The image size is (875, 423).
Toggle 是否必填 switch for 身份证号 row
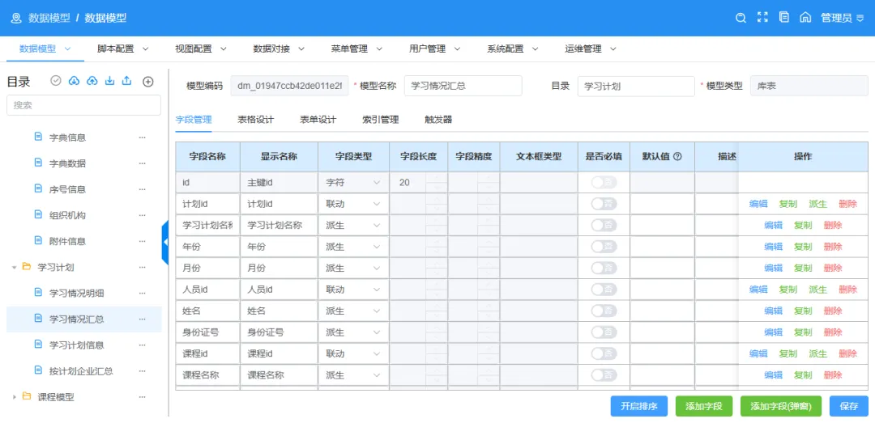604,332
